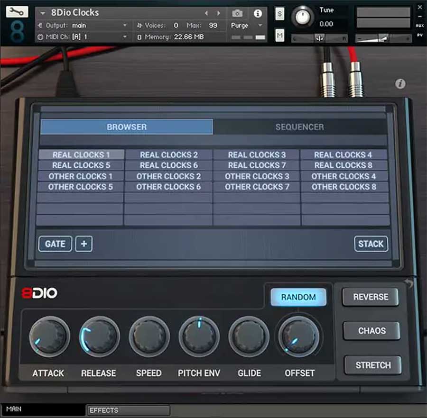427x418 pixels.
Task: Select REAL CLOCKS 2 preset
Action: (x=169, y=155)
